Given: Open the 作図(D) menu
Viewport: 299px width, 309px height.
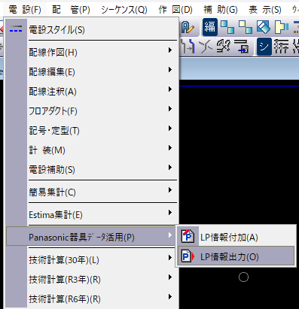Looking at the screenshot, I should click(175, 10).
